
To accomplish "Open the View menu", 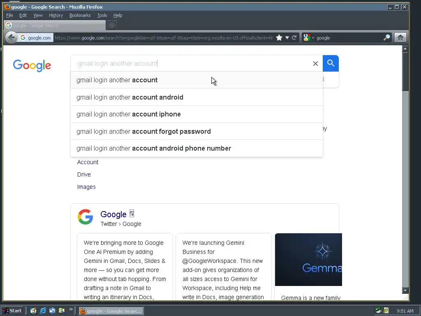I will coord(38,15).
